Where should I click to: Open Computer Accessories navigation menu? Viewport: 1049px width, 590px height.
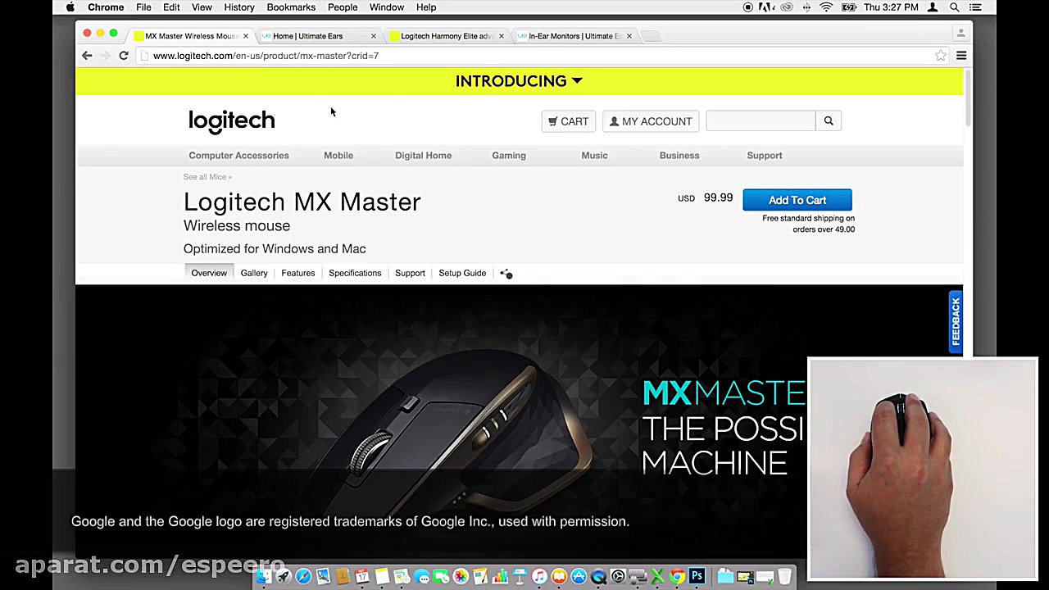coord(238,156)
